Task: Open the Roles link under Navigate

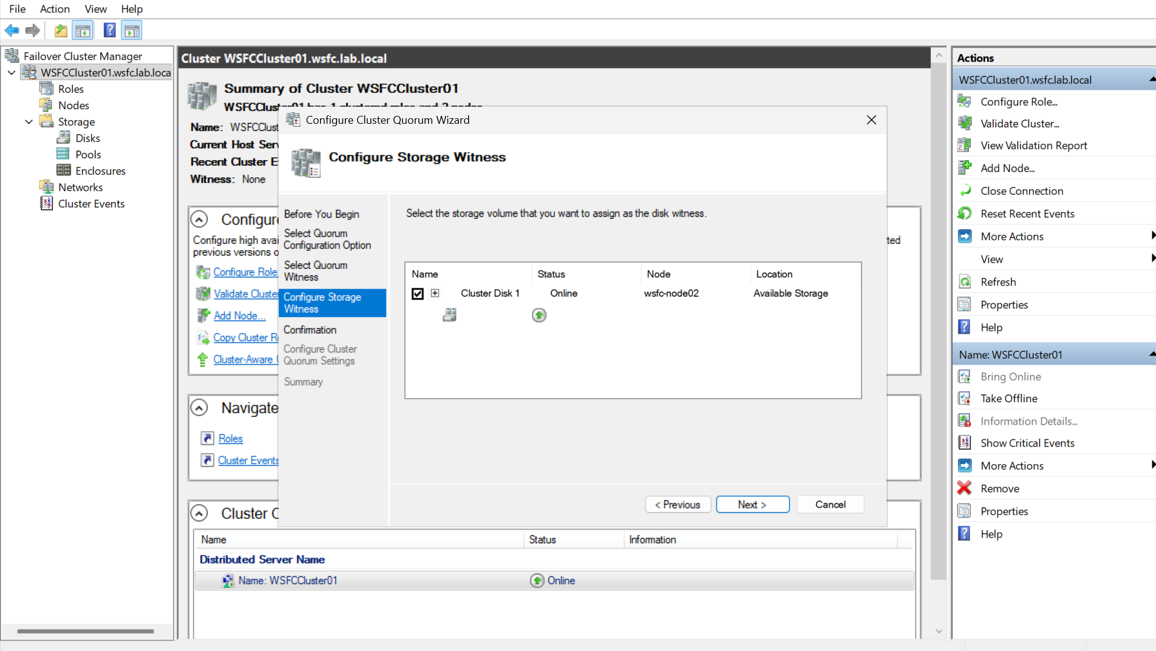Action: tap(231, 439)
